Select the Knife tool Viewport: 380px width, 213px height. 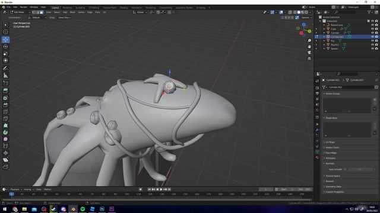click(x=5, y=118)
